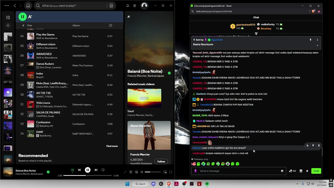Open album Meet The Orphans
334x188 pixels.
click(82, 66)
